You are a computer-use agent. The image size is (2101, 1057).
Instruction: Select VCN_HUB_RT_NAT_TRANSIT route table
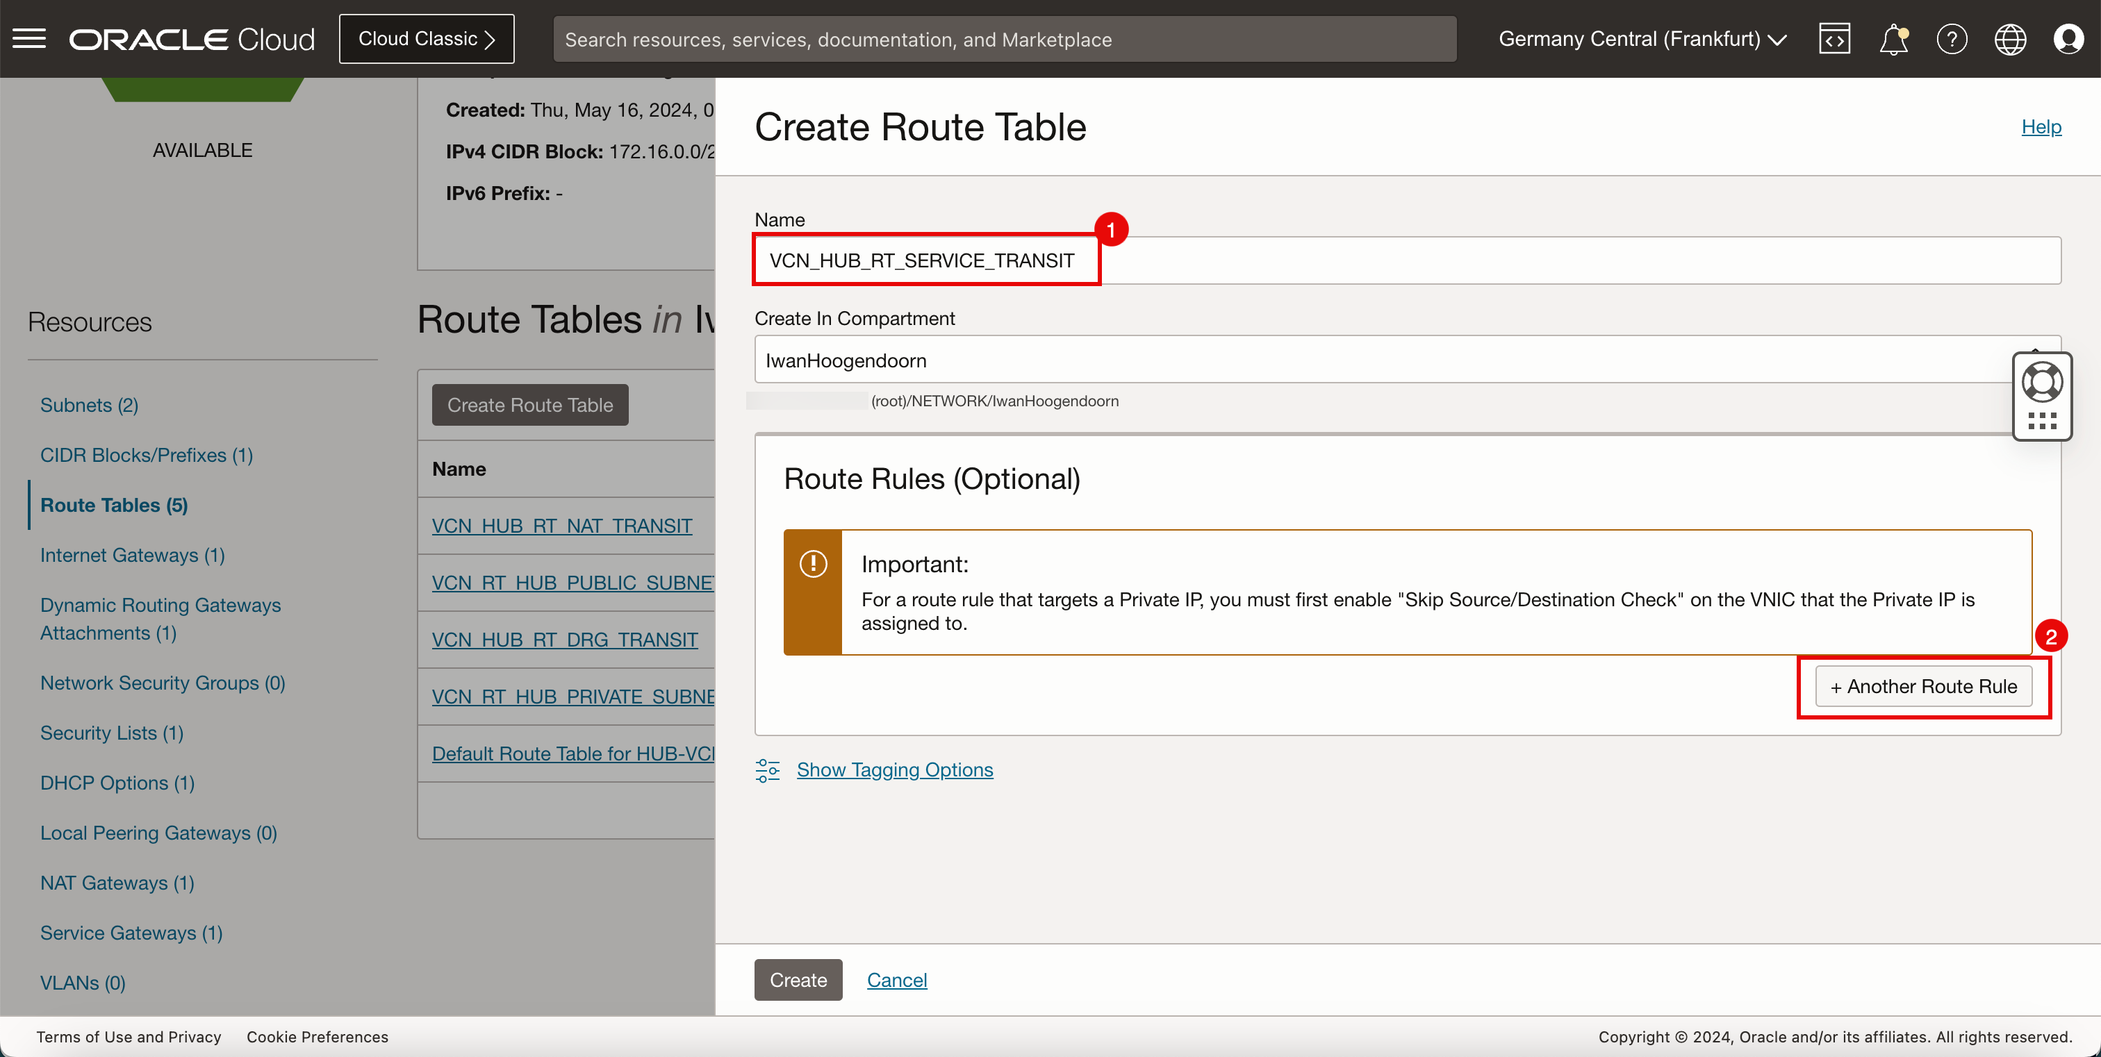tap(561, 524)
